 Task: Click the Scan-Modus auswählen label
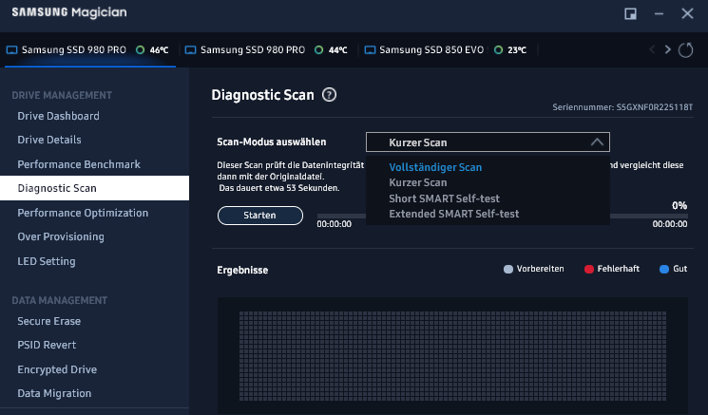272,142
